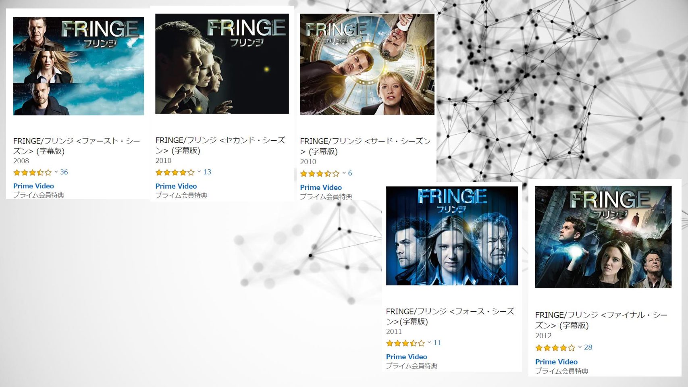
Task: Expand rating chevron next to 28 reviews
Action: coord(580,347)
